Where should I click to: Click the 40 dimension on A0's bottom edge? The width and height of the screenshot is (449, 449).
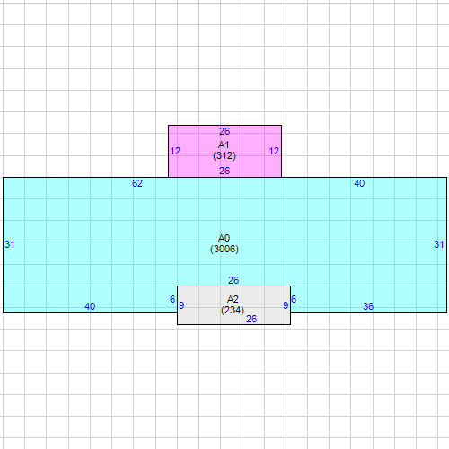tap(90, 306)
